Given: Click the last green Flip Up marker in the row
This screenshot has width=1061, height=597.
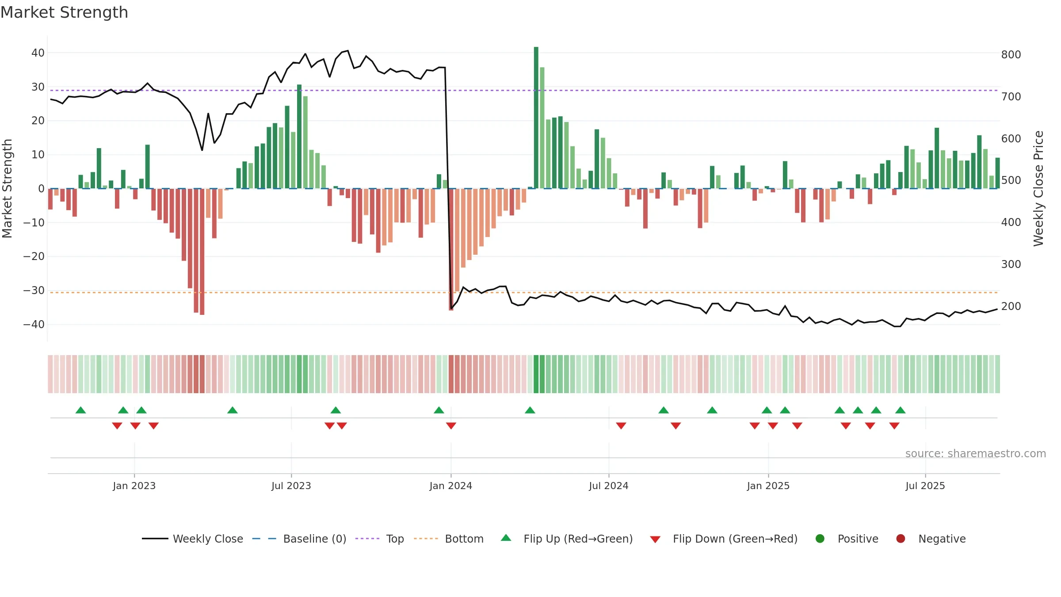Looking at the screenshot, I should (x=901, y=410).
